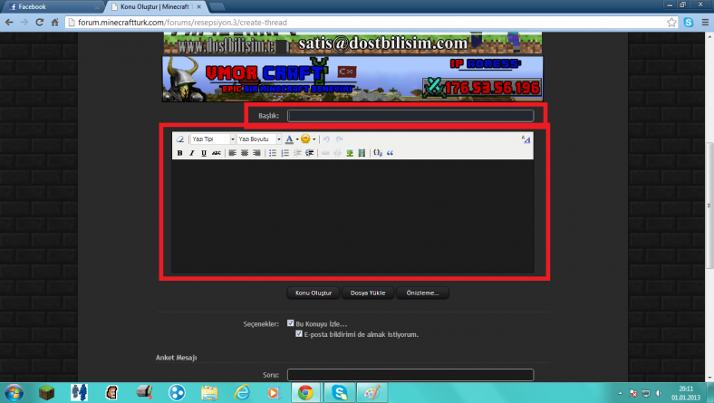Click the Önizleme button
The height and width of the screenshot is (403, 714).
(422, 293)
